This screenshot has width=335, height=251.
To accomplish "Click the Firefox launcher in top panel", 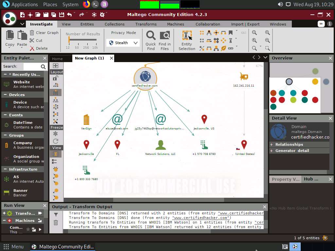I will [86, 4].
